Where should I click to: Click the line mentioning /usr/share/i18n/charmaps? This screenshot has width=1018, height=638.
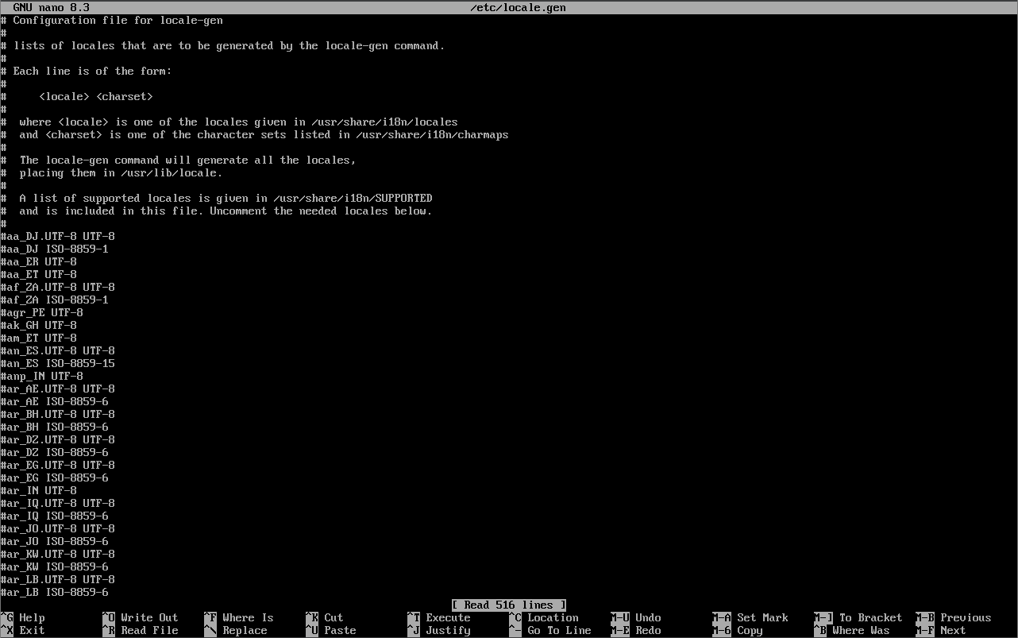254,134
